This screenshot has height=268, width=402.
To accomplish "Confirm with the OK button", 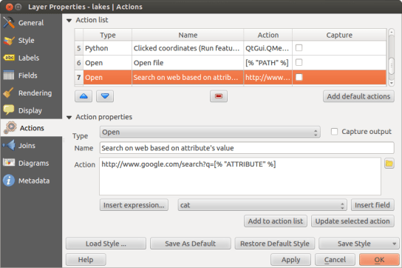I will 379,260.
